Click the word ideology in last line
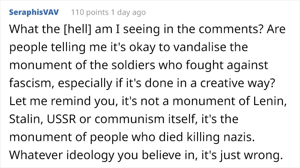The height and width of the screenshot is (168, 300). pos(90,155)
